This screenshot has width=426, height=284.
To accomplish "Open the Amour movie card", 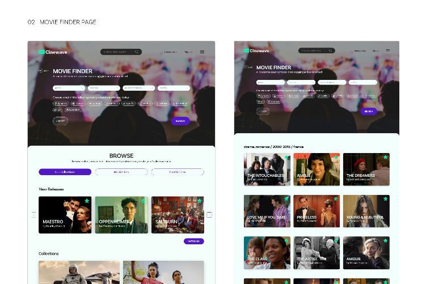I will click(366, 253).
